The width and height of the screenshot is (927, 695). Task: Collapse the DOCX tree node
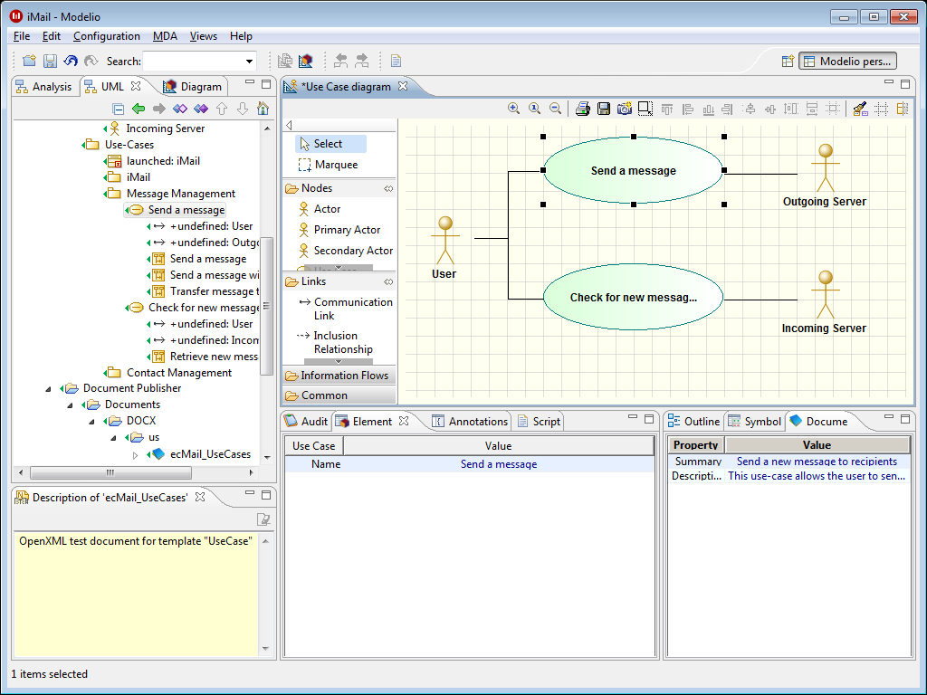point(91,422)
